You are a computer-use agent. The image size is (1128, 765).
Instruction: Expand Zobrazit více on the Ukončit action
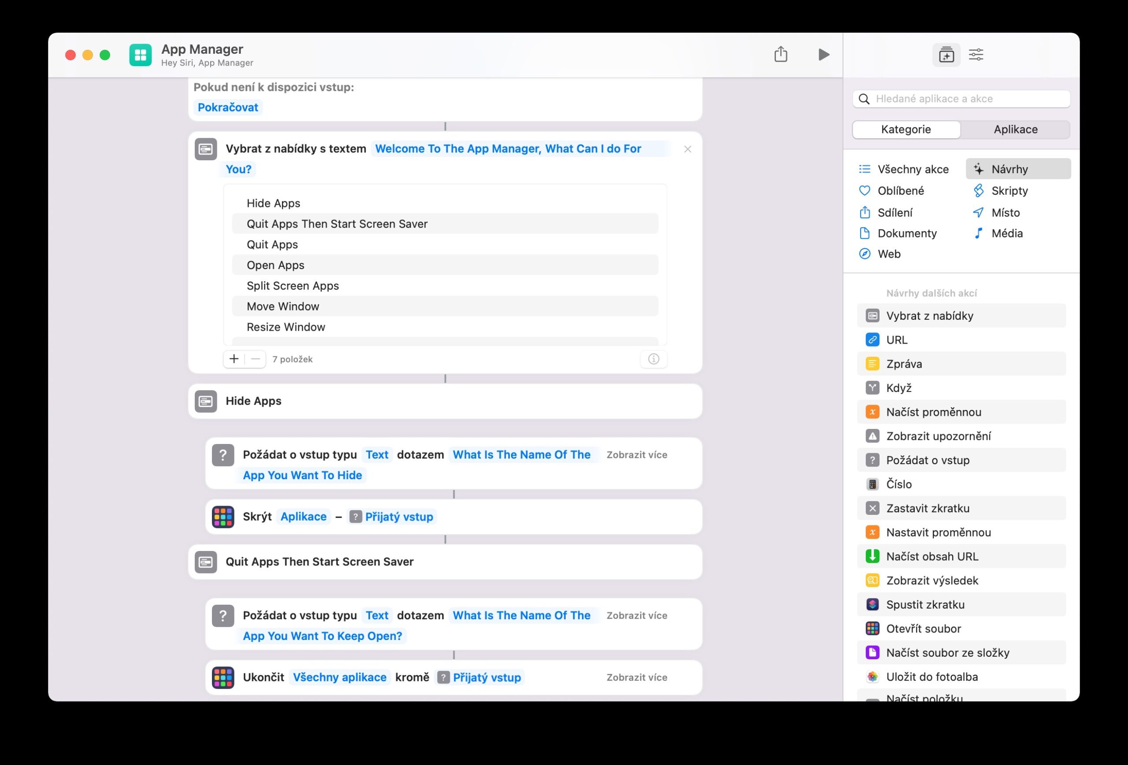pos(637,677)
